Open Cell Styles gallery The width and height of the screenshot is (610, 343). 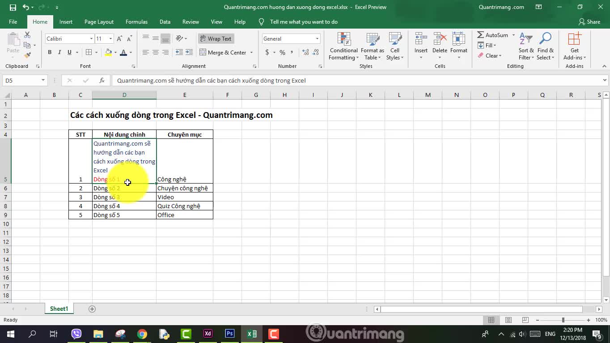pos(395,46)
